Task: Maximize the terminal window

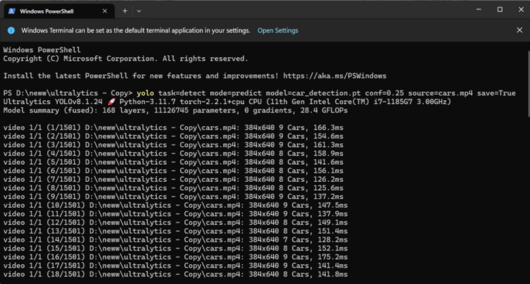Action: [499, 10]
